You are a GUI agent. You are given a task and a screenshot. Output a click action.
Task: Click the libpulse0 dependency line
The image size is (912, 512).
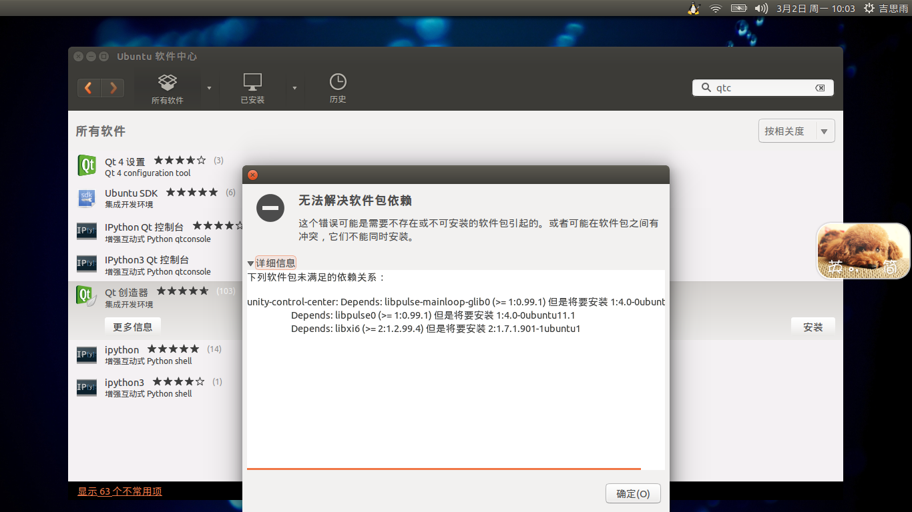coord(433,315)
